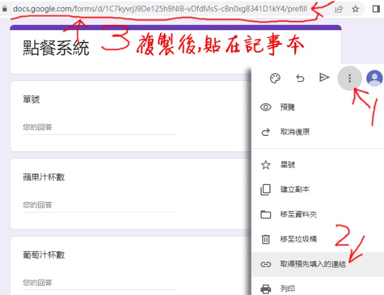Click the Google account avatar

point(374,78)
